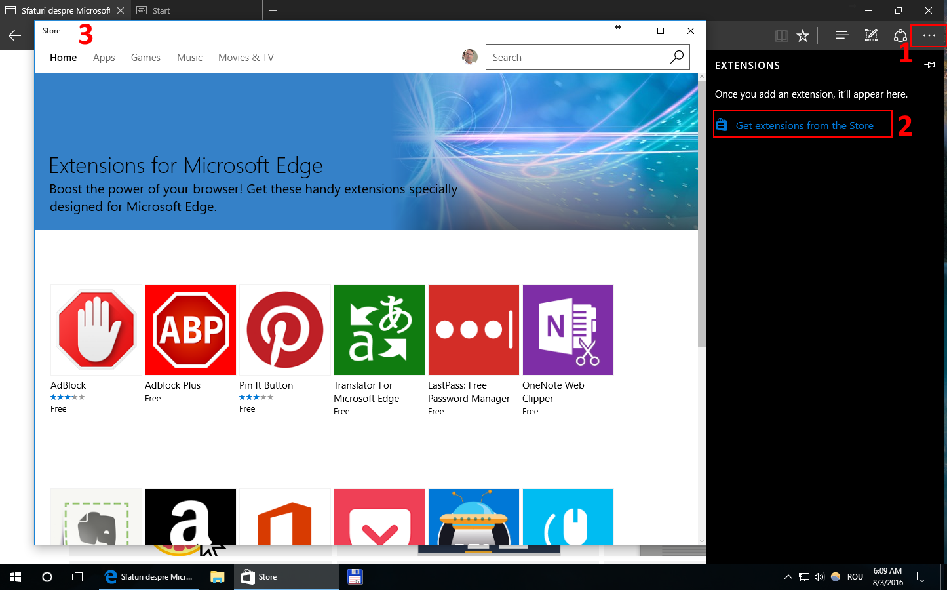Go to the Games section
Screen dimensions: 947x590
pyautogui.click(x=145, y=58)
